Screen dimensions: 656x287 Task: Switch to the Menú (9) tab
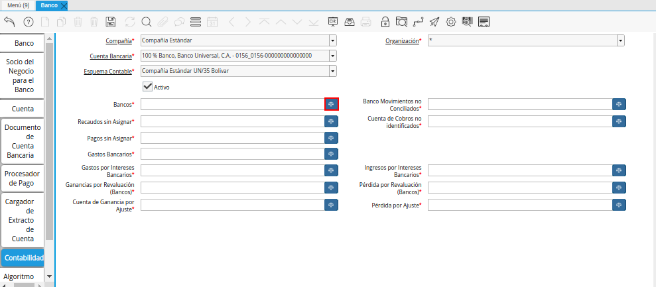coord(16,5)
